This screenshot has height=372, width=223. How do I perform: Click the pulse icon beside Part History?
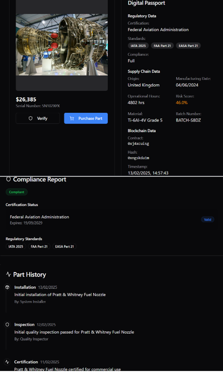coord(9,275)
